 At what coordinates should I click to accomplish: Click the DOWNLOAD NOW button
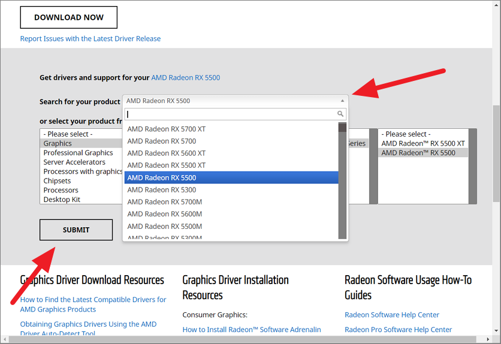pos(69,17)
